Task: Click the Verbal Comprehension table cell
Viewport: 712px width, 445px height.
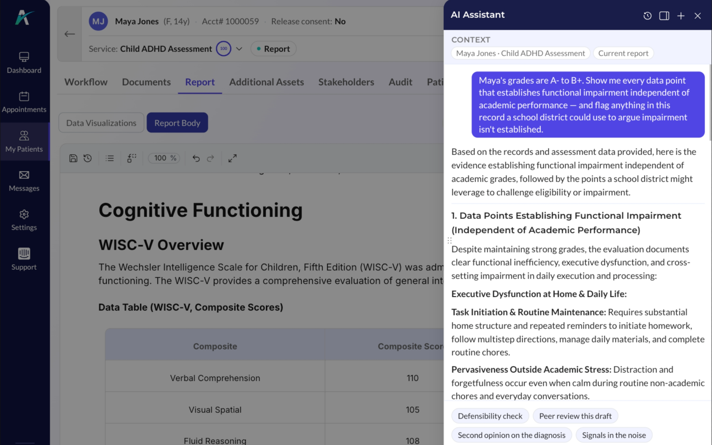Action: click(x=215, y=378)
